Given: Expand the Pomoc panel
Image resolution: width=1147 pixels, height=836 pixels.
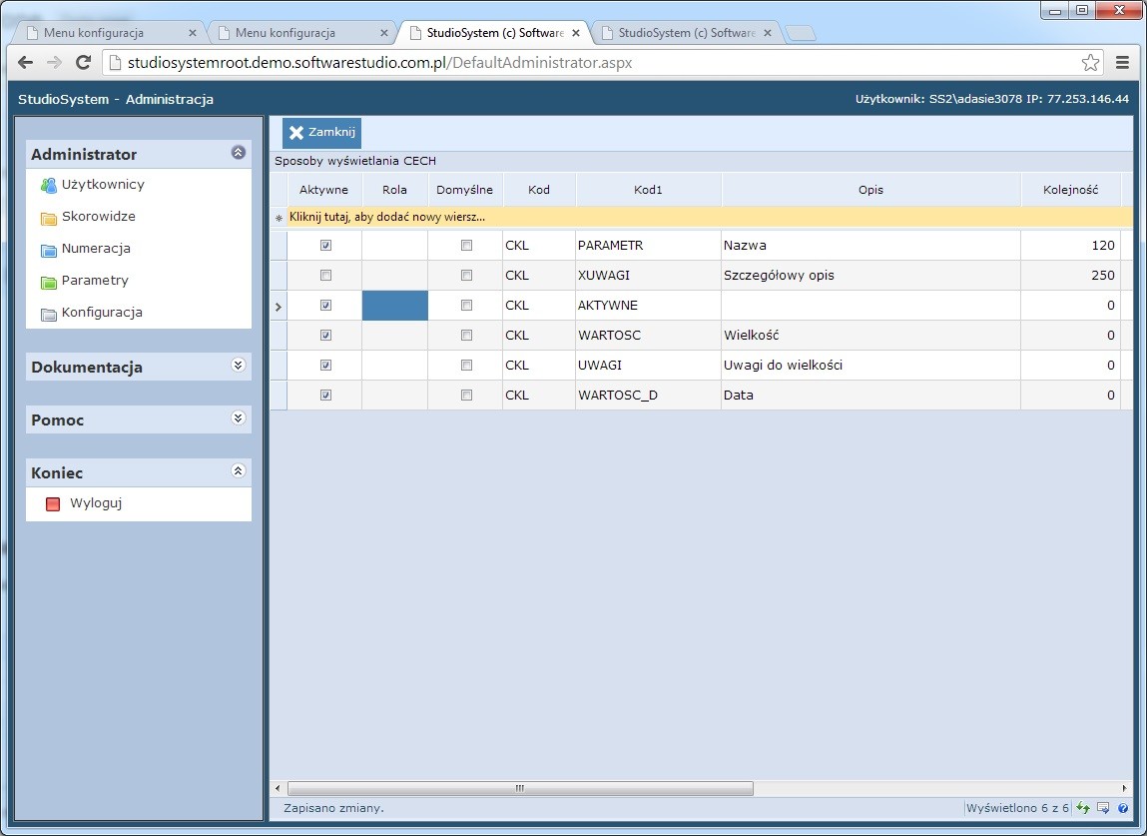Looking at the screenshot, I should tap(239, 418).
